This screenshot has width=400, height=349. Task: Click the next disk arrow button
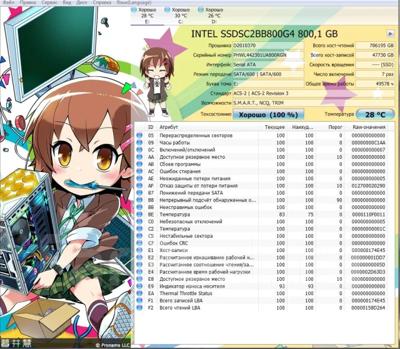click(x=390, y=33)
